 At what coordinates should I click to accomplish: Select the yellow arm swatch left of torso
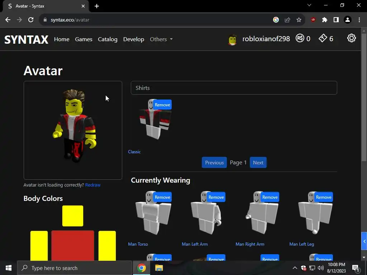[39, 246]
